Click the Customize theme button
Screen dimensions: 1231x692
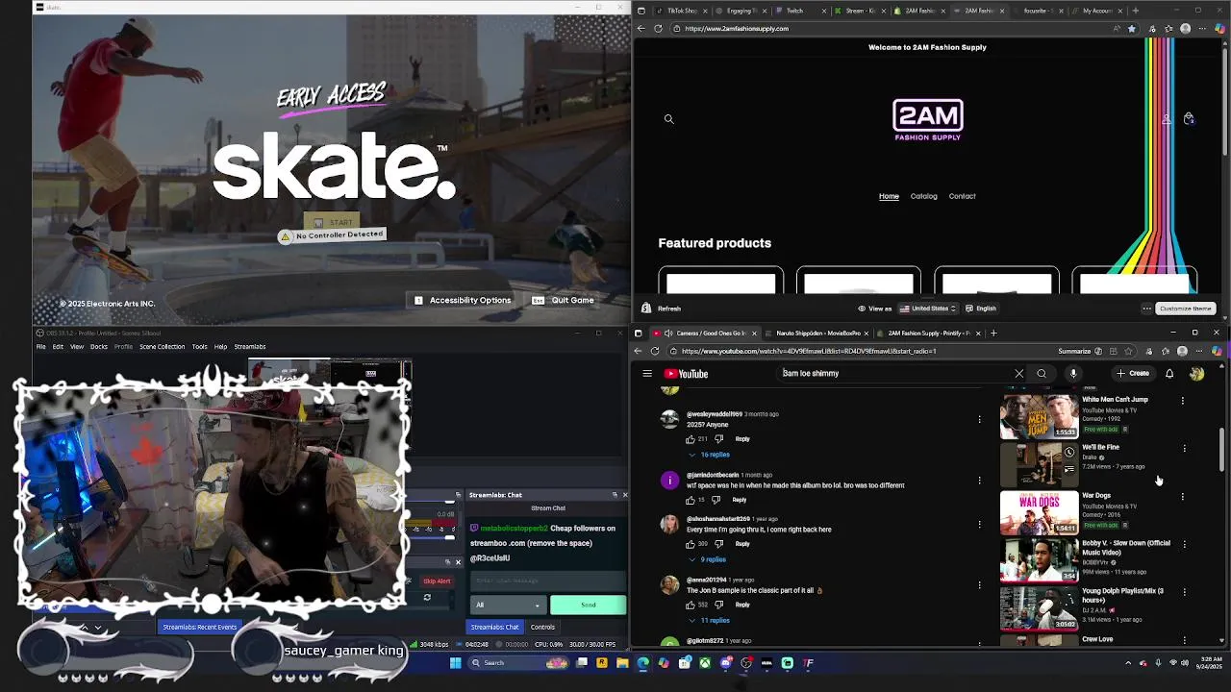point(1185,309)
